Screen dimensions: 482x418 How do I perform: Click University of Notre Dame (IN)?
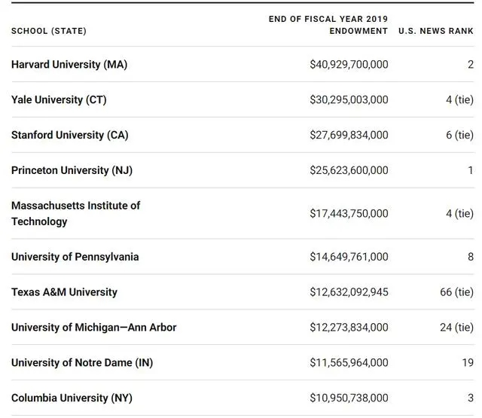81,363
